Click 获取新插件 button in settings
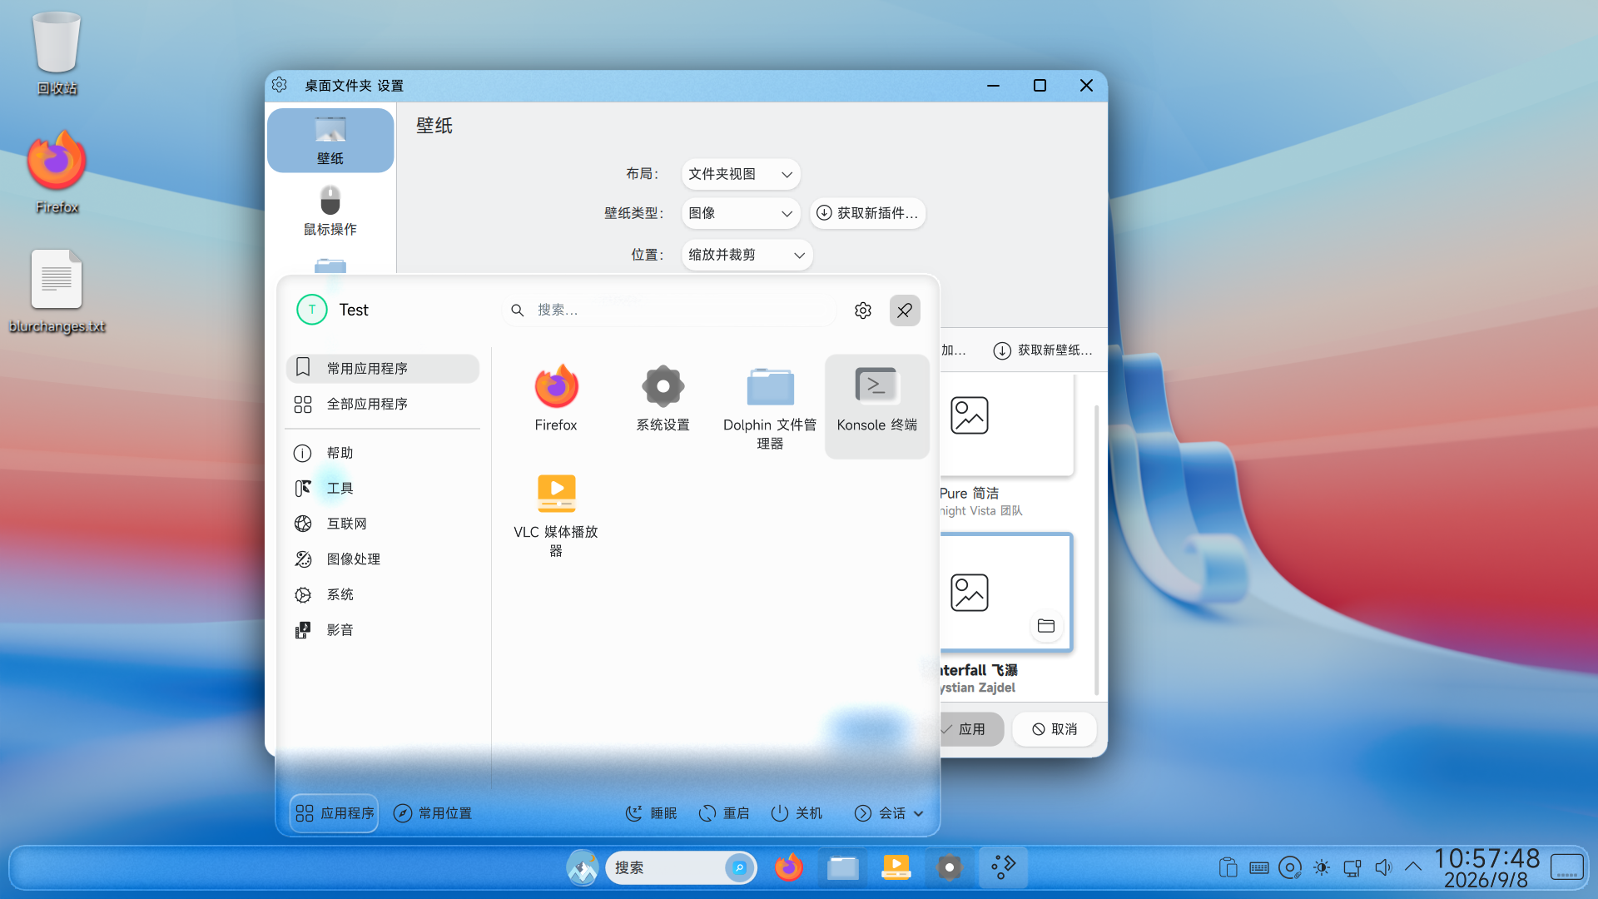Viewport: 1598px width, 899px height. pos(867,213)
